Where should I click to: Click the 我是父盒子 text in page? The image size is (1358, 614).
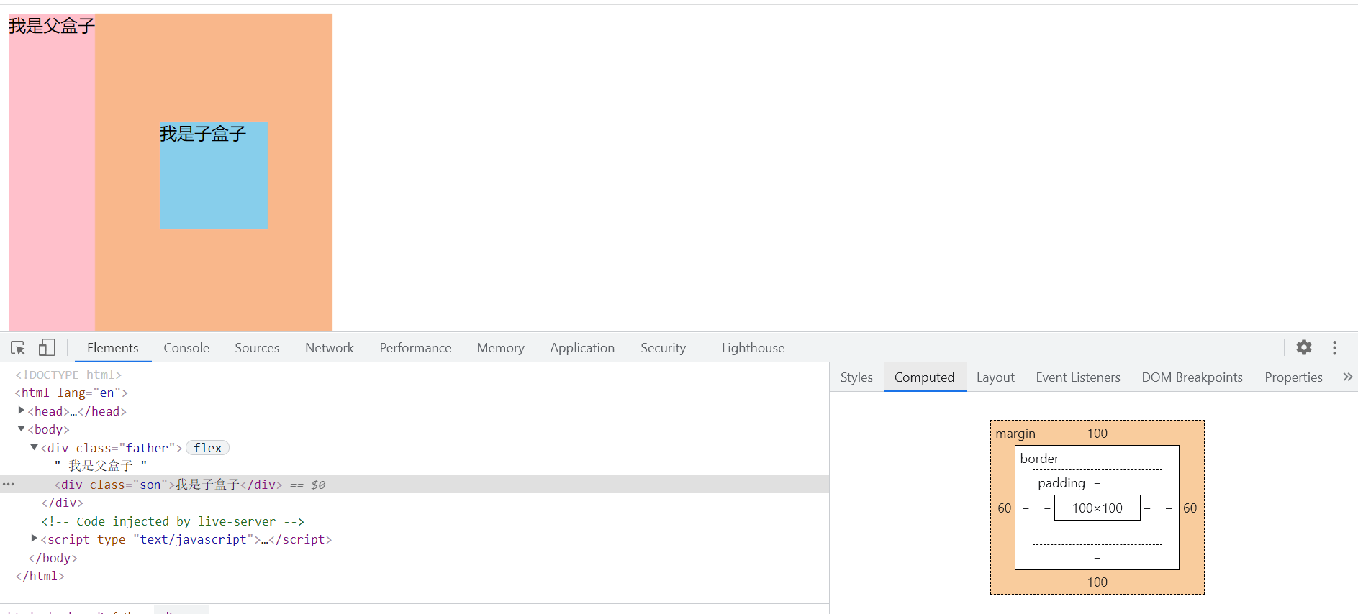(x=52, y=26)
